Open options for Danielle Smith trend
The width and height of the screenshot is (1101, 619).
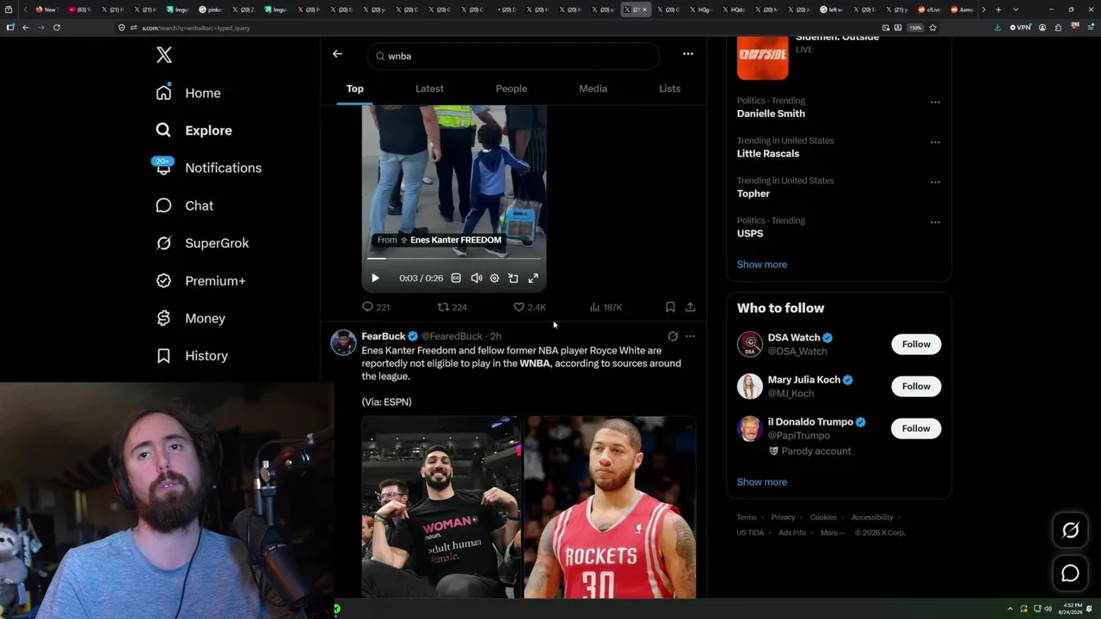(935, 102)
